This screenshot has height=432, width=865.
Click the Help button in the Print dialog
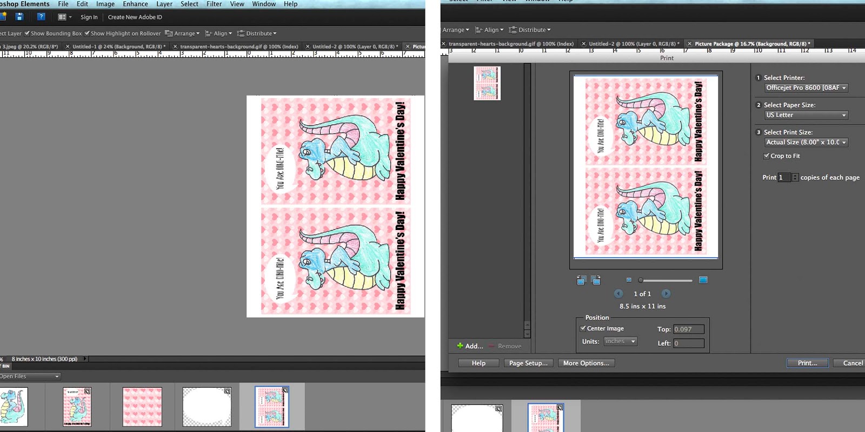click(478, 363)
